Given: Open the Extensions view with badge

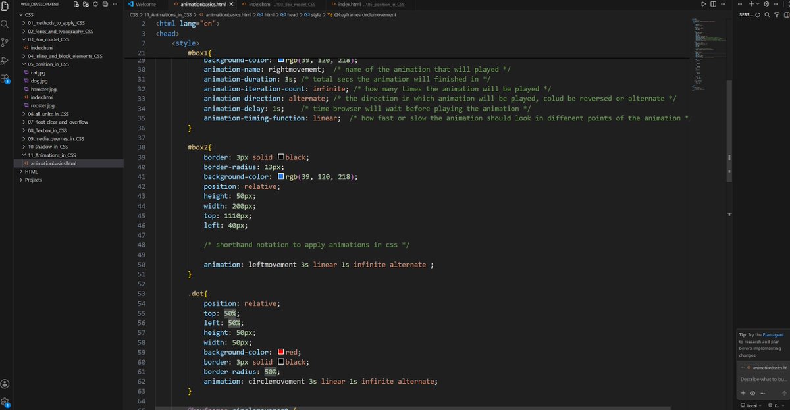Looking at the screenshot, I should pyautogui.click(x=5, y=80).
